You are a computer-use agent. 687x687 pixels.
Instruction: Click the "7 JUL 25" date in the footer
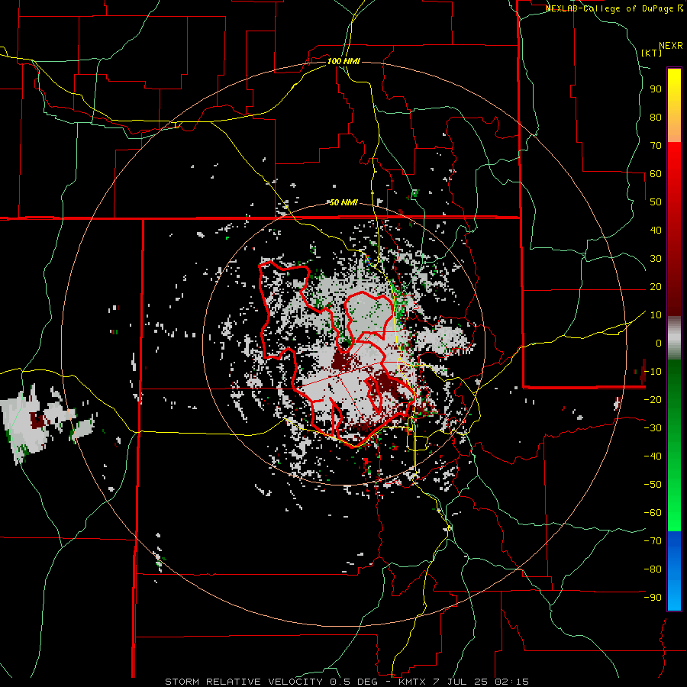click(x=460, y=682)
